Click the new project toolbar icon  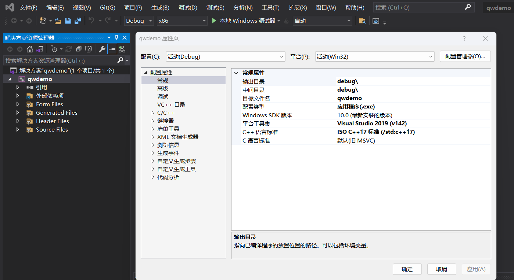(x=43, y=21)
